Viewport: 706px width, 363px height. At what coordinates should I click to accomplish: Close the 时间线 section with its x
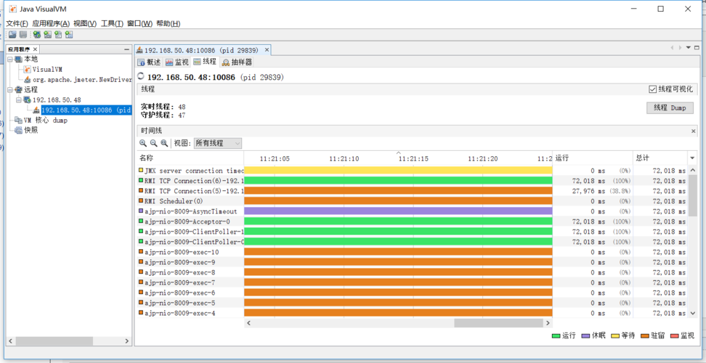694,131
